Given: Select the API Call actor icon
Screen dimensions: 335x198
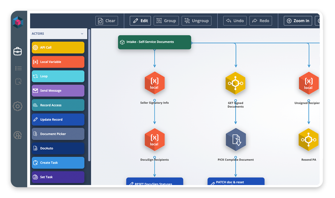Looking at the screenshot, I should (x=57, y=47).
